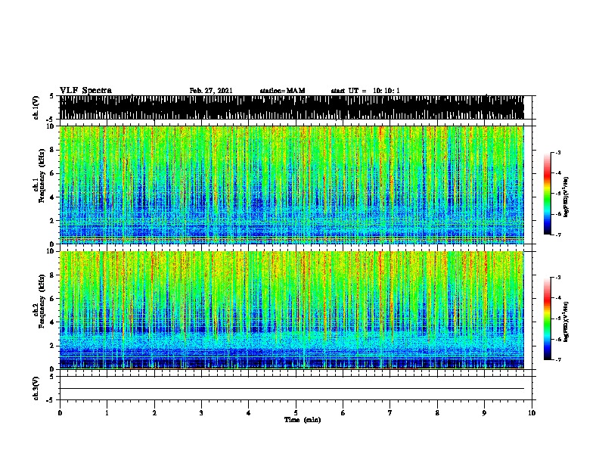The width and height of the screenshot is (599, 463).
Task: Click the time-axis tick label "4"
Action: click(249, 413)
